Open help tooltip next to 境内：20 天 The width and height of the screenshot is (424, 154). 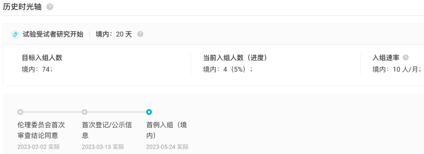click(140, 34)
